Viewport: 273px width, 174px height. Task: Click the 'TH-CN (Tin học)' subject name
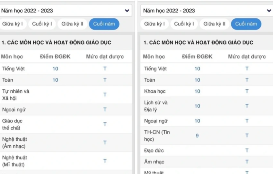157,136
